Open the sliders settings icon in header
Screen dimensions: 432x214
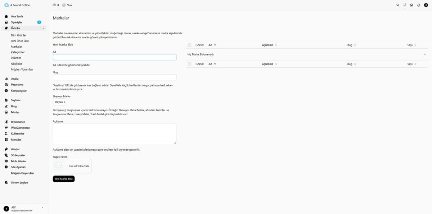405,5
